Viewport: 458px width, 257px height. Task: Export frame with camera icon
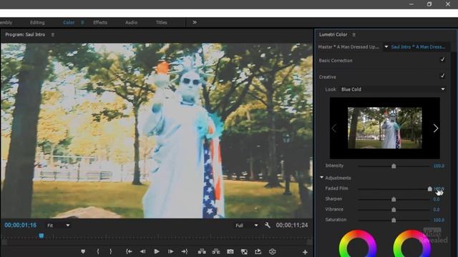tap(230, 251)
